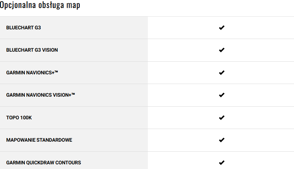Click the MAPOWANIE STANDARDOWE label
Viewport: 294px width, 169px height.
coord(39,140)
